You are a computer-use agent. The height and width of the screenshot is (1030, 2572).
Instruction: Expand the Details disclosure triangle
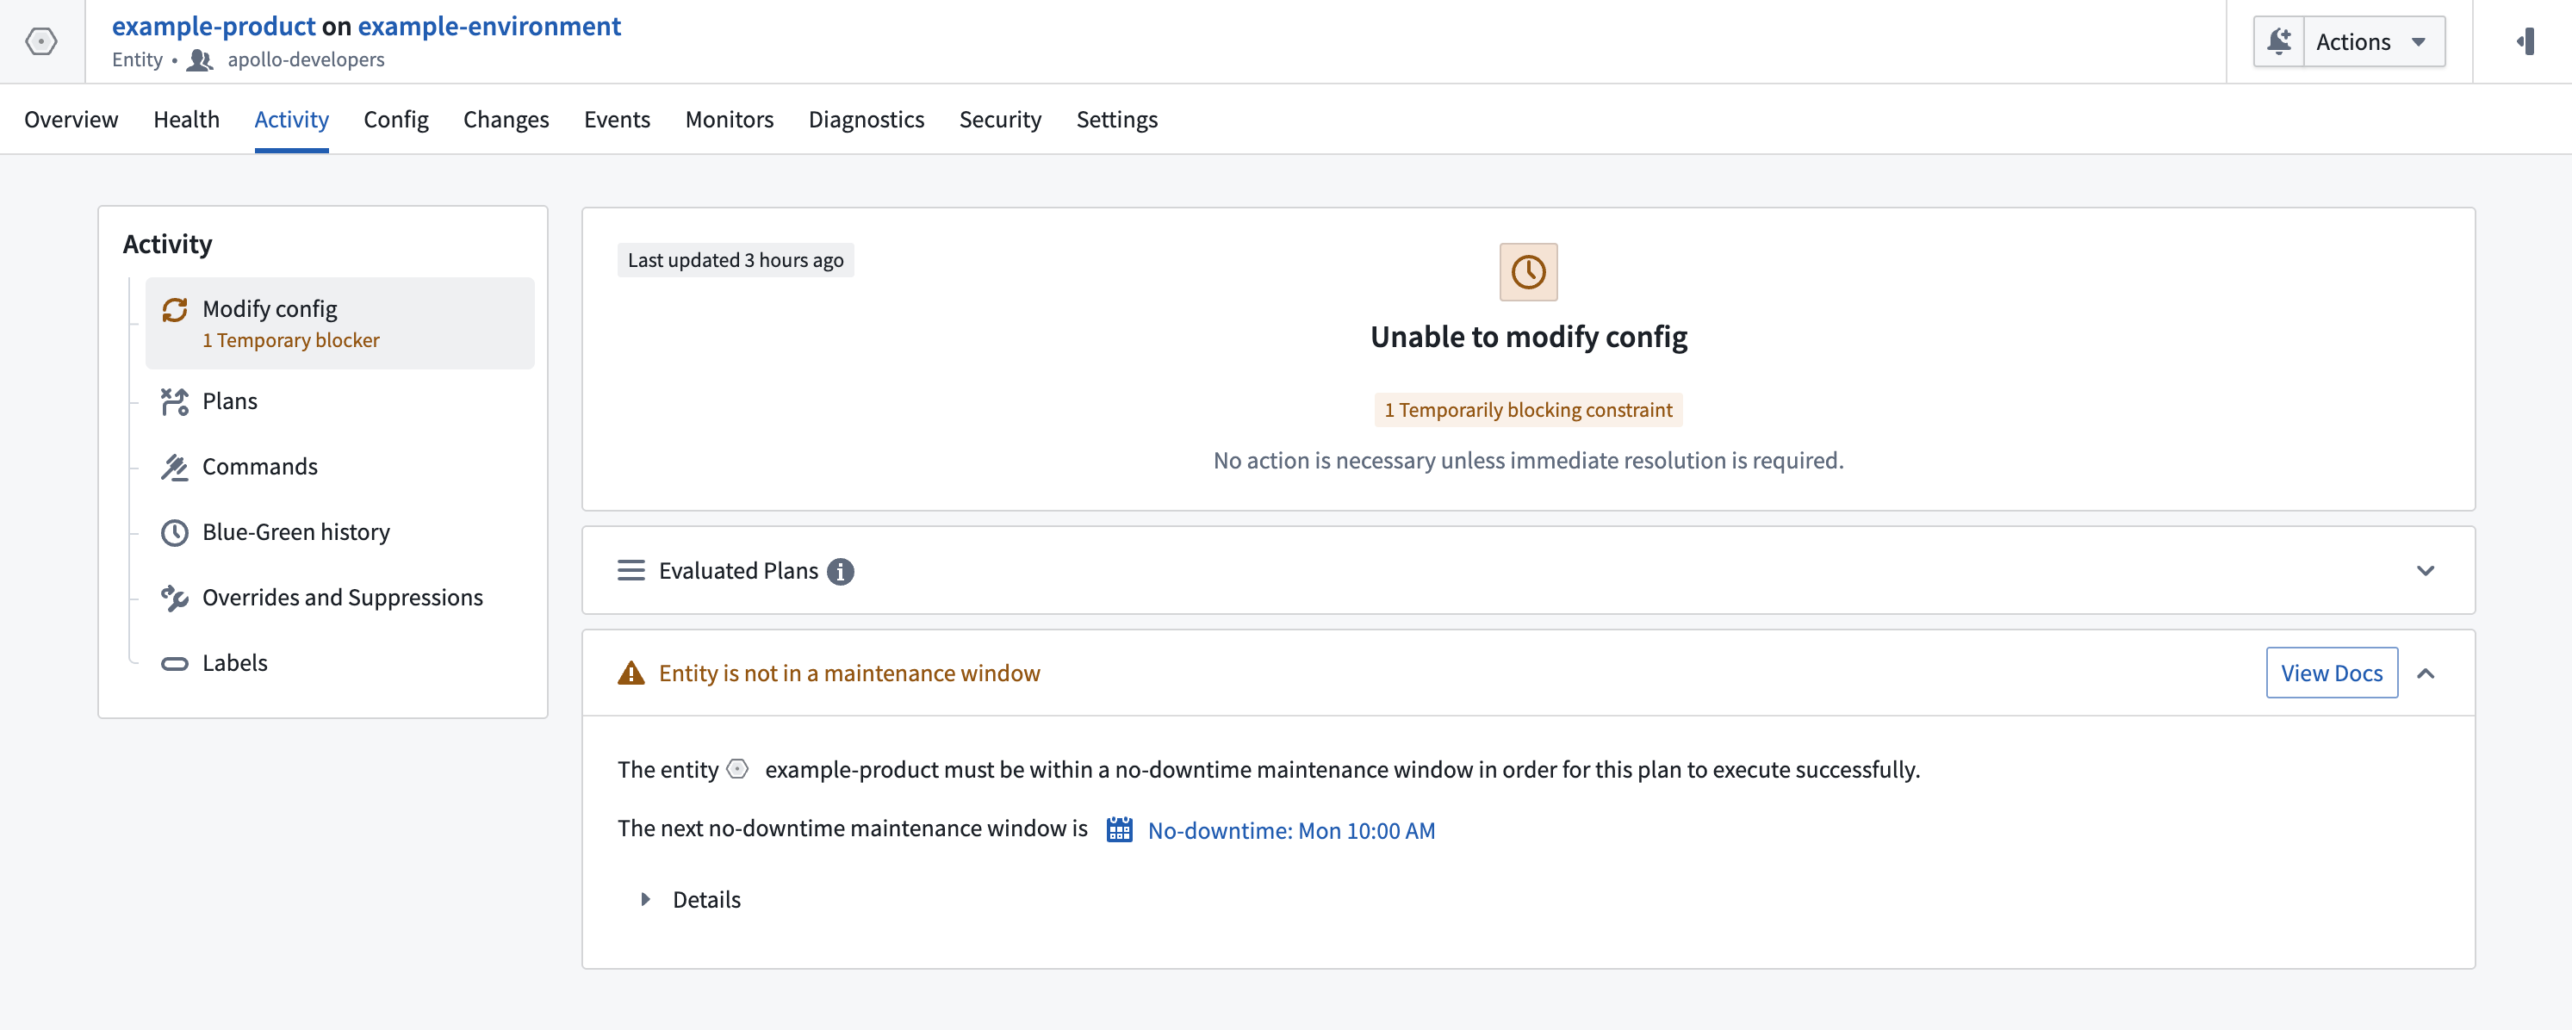point(645,898)
